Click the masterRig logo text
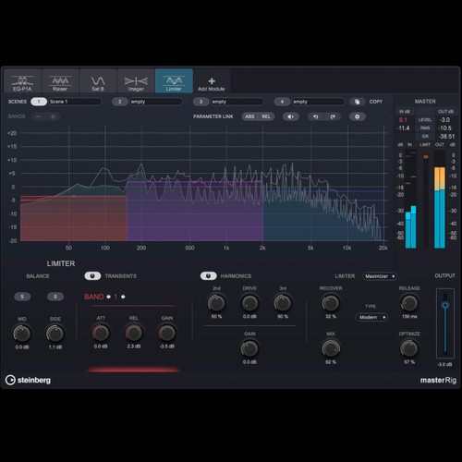Viewport: 462px width, 462px height. pos(438,381)
